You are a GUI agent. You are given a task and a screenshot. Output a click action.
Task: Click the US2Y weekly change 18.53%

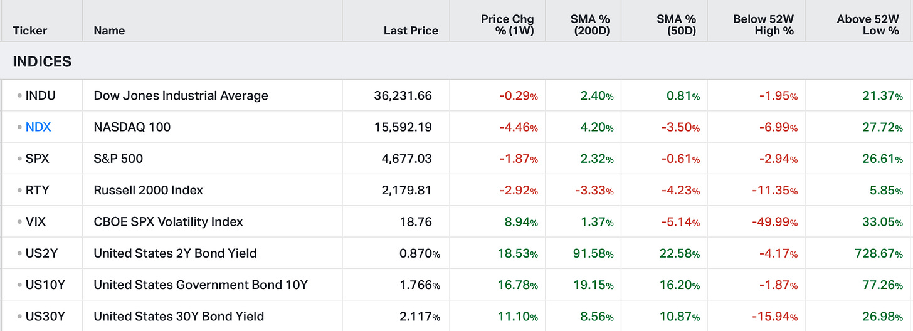coord(518,253)
